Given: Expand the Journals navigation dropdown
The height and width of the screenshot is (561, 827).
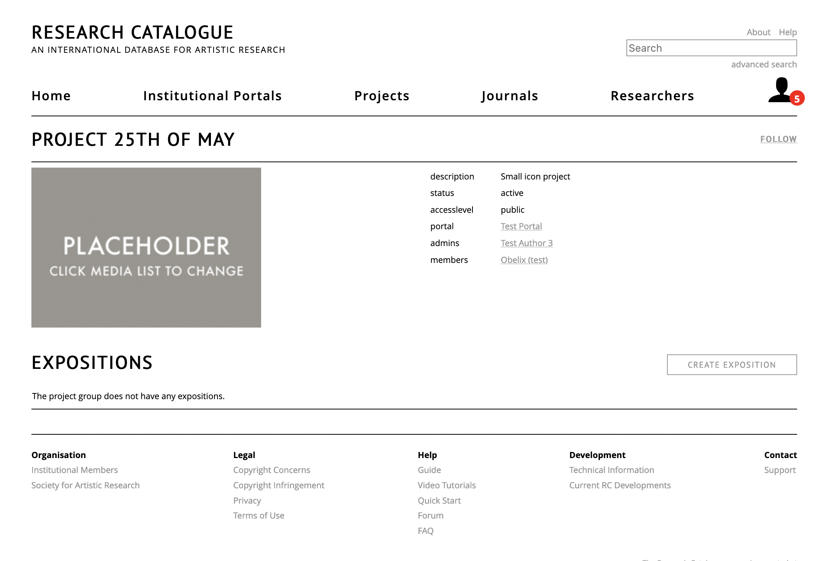Looking at the screenshot, I should 509,95.
